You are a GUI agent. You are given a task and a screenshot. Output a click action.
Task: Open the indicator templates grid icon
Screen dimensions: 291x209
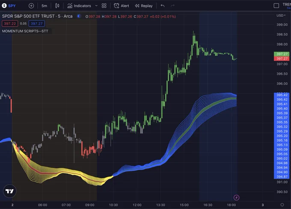point(104,6)
